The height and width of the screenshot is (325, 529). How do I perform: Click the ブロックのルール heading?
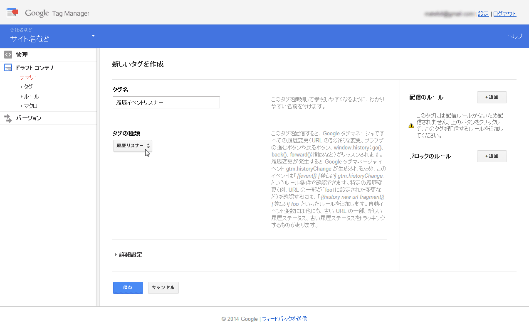pyautogui.click(x=430, y=156)
